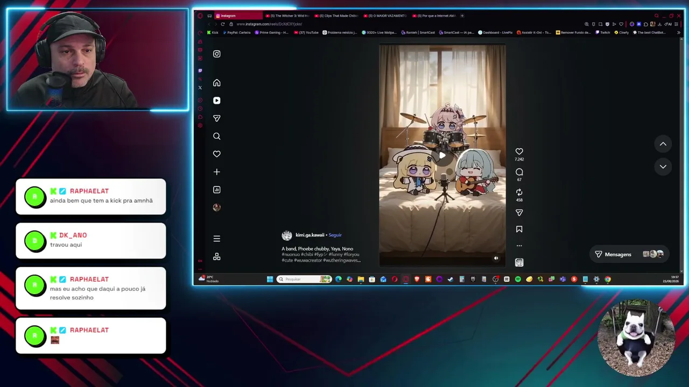Open the reel's comments
Viewport: 689px width, 387px height.
(x=519, y=172)
